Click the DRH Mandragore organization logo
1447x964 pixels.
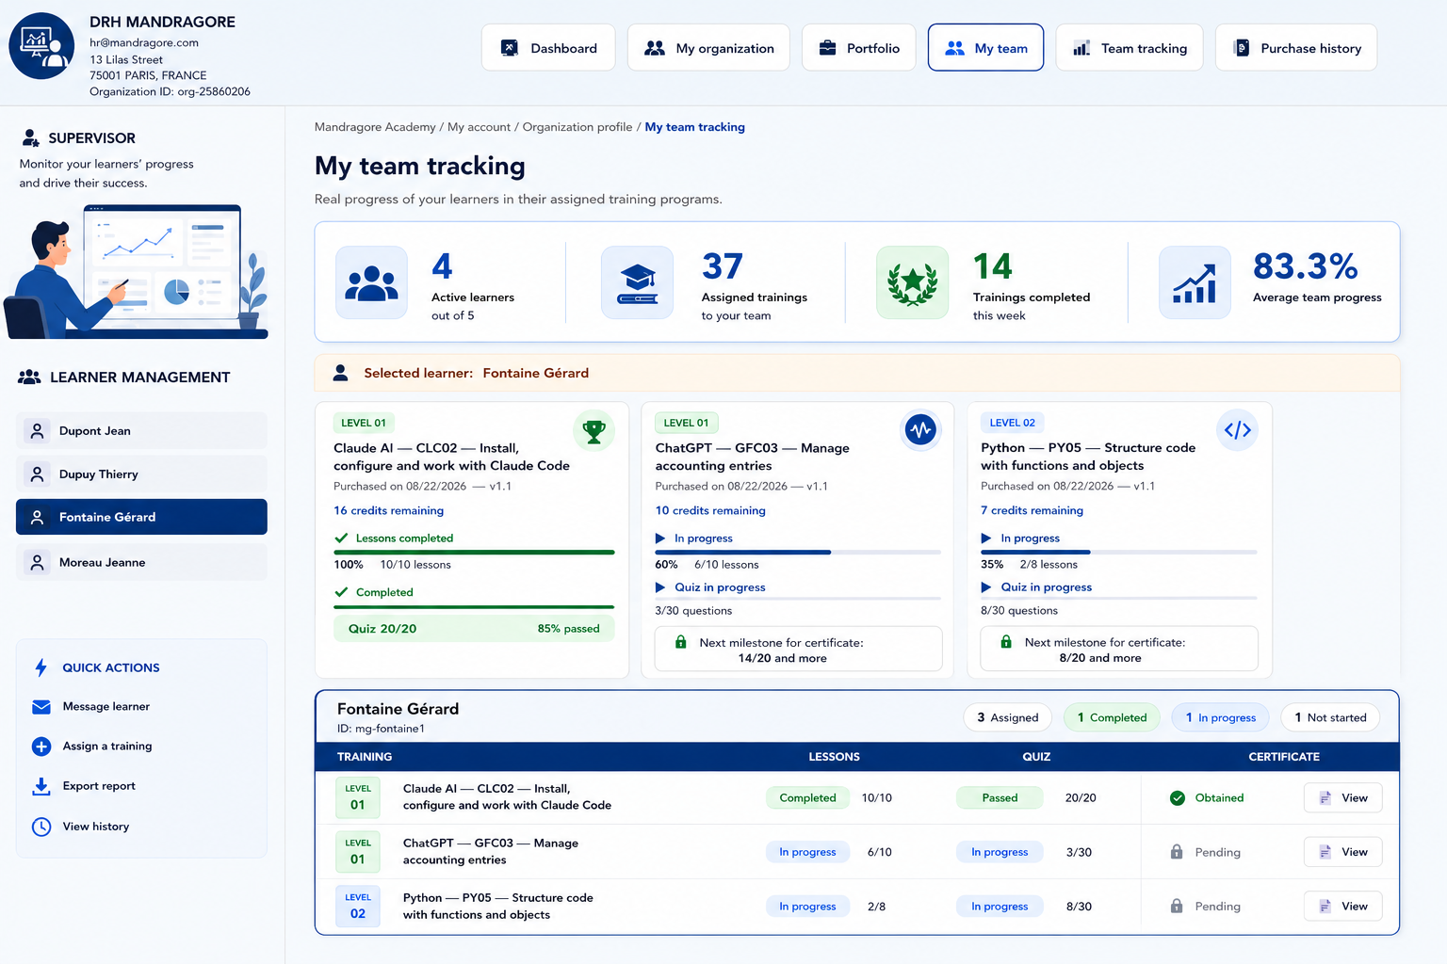pos(41,46)
